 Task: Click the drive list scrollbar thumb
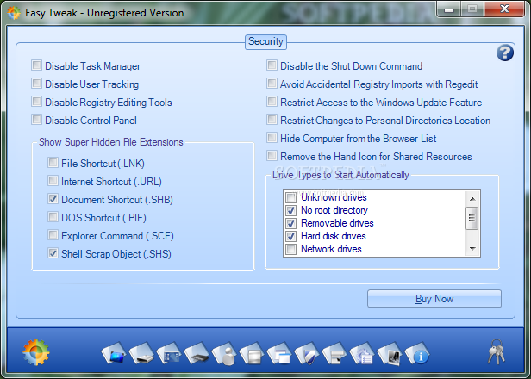click(472, 218)
